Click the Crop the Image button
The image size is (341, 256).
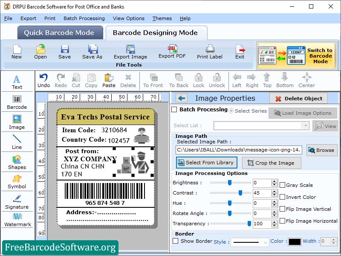[x=272, y=163]
